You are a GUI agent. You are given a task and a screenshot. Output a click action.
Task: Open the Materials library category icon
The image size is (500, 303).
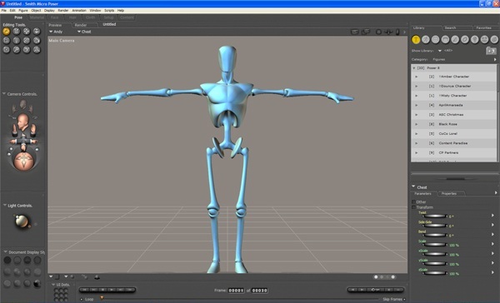(494, 39)
